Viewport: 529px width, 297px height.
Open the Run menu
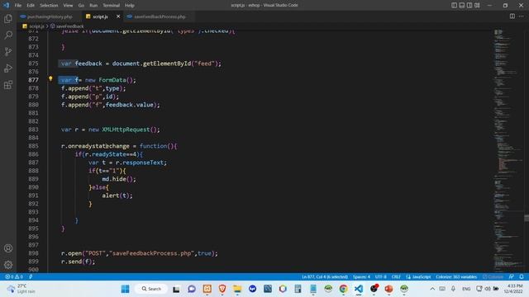click(x=93, y=6)
